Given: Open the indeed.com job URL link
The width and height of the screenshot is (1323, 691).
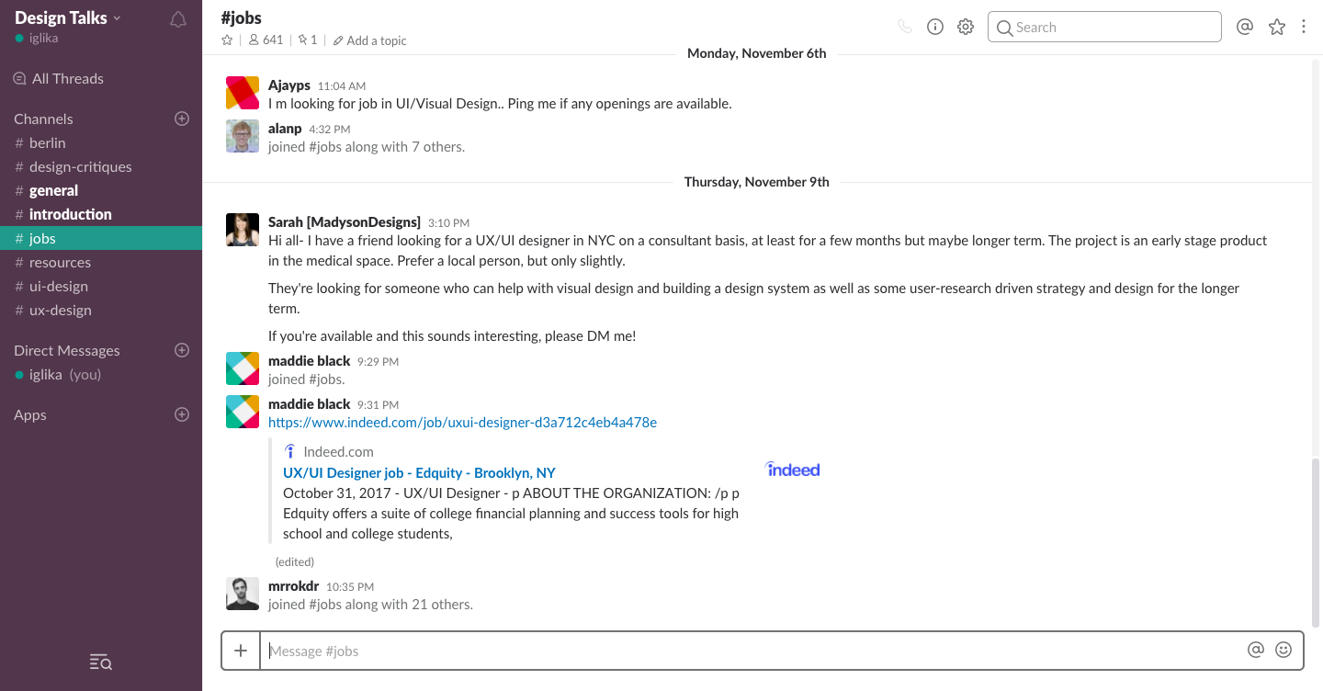Looking at the screenshot, I should pyautogui.click(x=462, y=423).
